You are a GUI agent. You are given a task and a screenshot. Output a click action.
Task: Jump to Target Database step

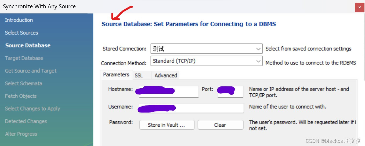[24, 58]
